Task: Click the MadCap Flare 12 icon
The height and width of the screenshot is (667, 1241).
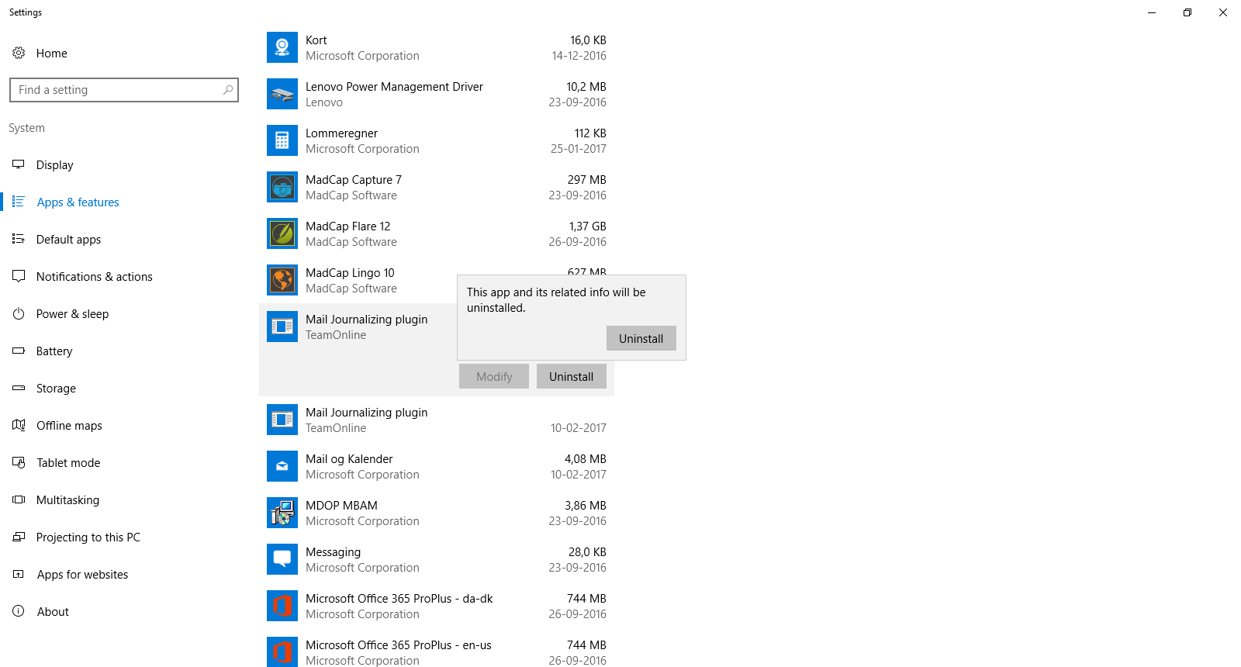Action: [x=282, y=233]
